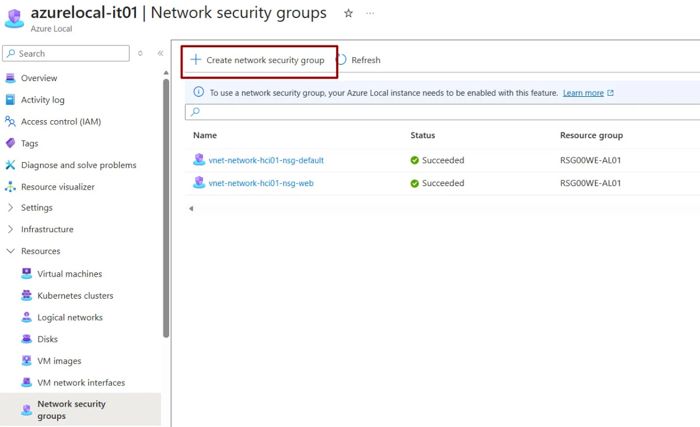Image resolution: width=700 pixels, height=427 pixels.
Task: Click the Logical networks icon
Action: (26, 317)
